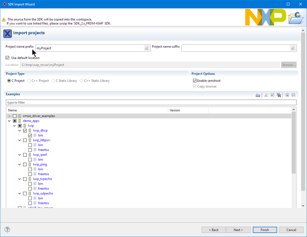Uncheck the lwip_dhcp checkbox
307x237 pixels.
[25, 131]
